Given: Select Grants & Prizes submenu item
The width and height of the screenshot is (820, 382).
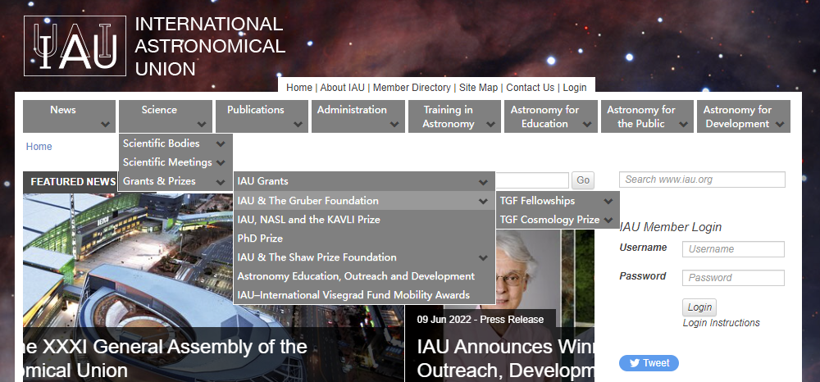Looking at the screenshot, I should point(175,181).
